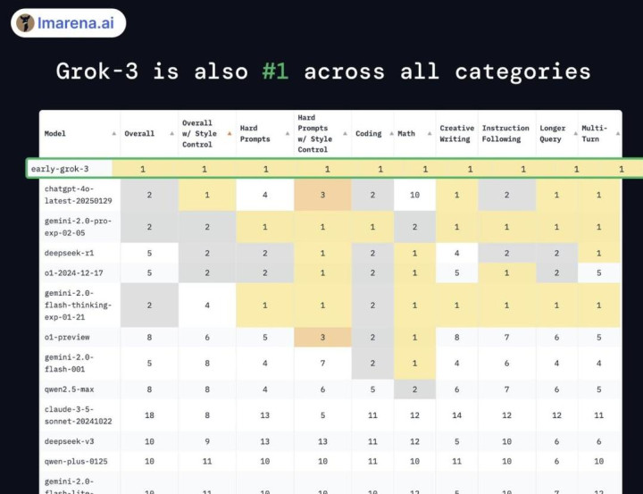This screenshot has width=643, height=494.
Task: Select the Creative Writing column header
Action: 457,133
